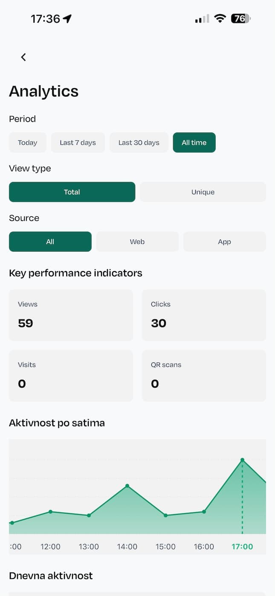The height and width of the screenshot is (596, 275).
Task: Select the Today period filter
Action: [27, 142]
